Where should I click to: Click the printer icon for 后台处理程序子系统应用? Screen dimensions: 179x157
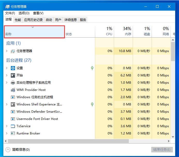pos(13,83)
